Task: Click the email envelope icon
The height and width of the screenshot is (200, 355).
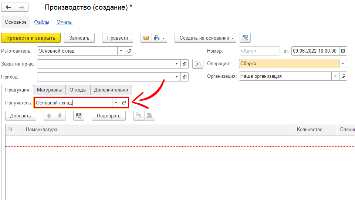Action: 146,38
